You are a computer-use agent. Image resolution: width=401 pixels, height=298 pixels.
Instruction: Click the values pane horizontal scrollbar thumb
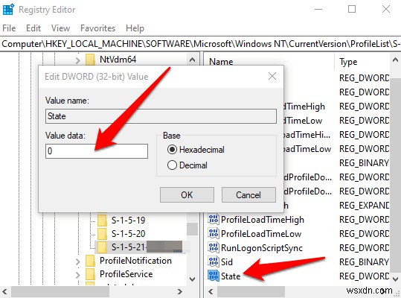pyautogui.click(x=251, y=291)
